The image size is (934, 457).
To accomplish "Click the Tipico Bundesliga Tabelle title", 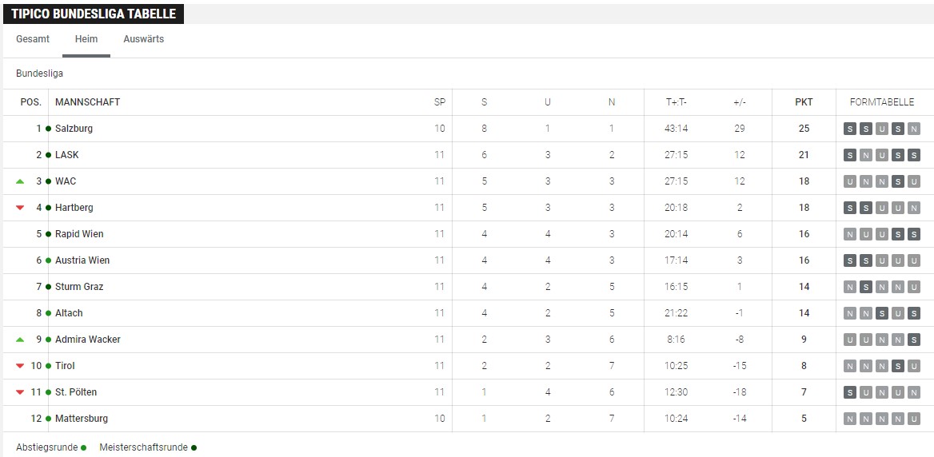I will (x=94, y=14).
